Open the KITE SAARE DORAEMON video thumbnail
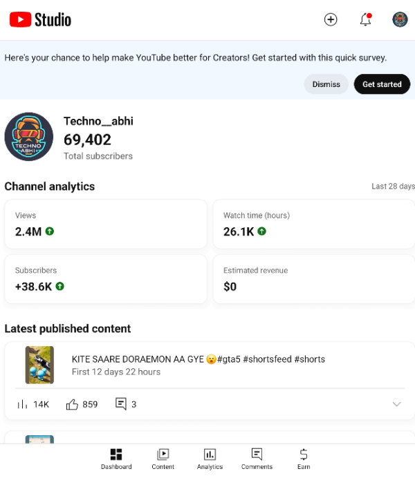This screenshot has height=478, width=415. point(39,365)
